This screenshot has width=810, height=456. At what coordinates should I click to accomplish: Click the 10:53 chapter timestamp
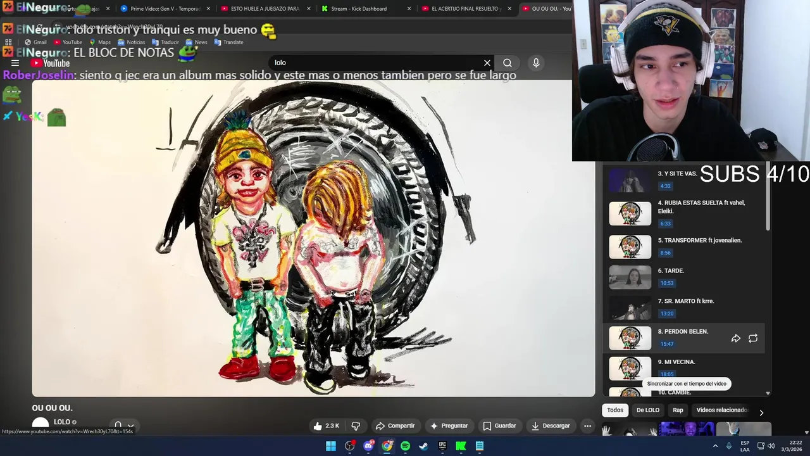[x=667, y=283]
